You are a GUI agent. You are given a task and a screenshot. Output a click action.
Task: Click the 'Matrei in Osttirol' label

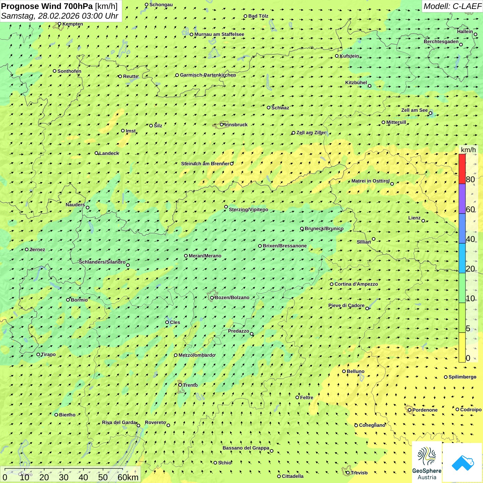coord(371,181)
